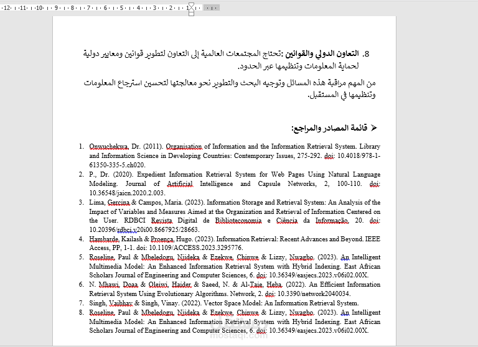Click the phrase Vector Space Model in reference 7
This screenshot has width=478, height=347.
(233, 303)
